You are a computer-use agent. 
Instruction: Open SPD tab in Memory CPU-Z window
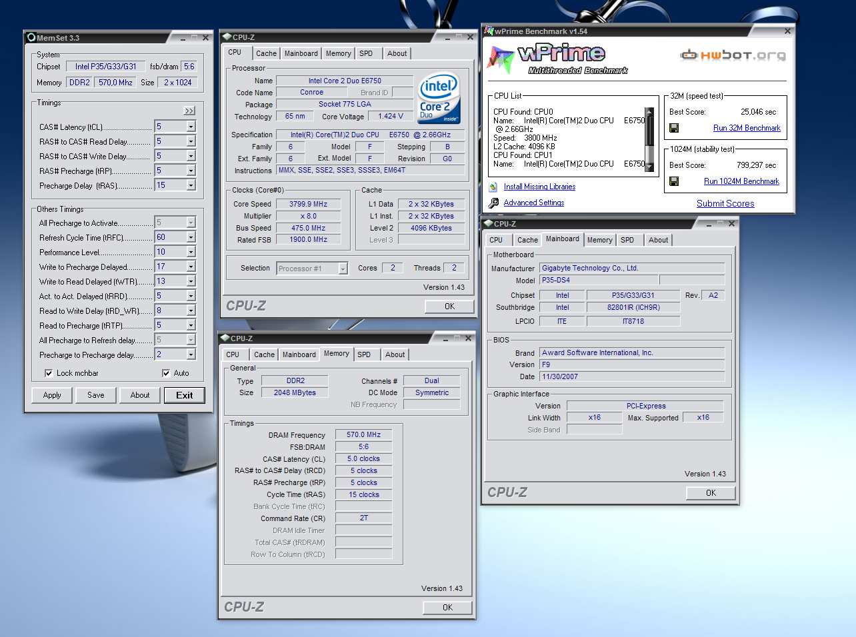pyautogui.click(x=364, y=354)
